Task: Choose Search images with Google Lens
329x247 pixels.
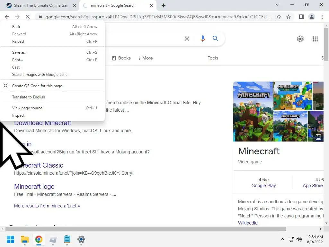Action: pos(52,75)
